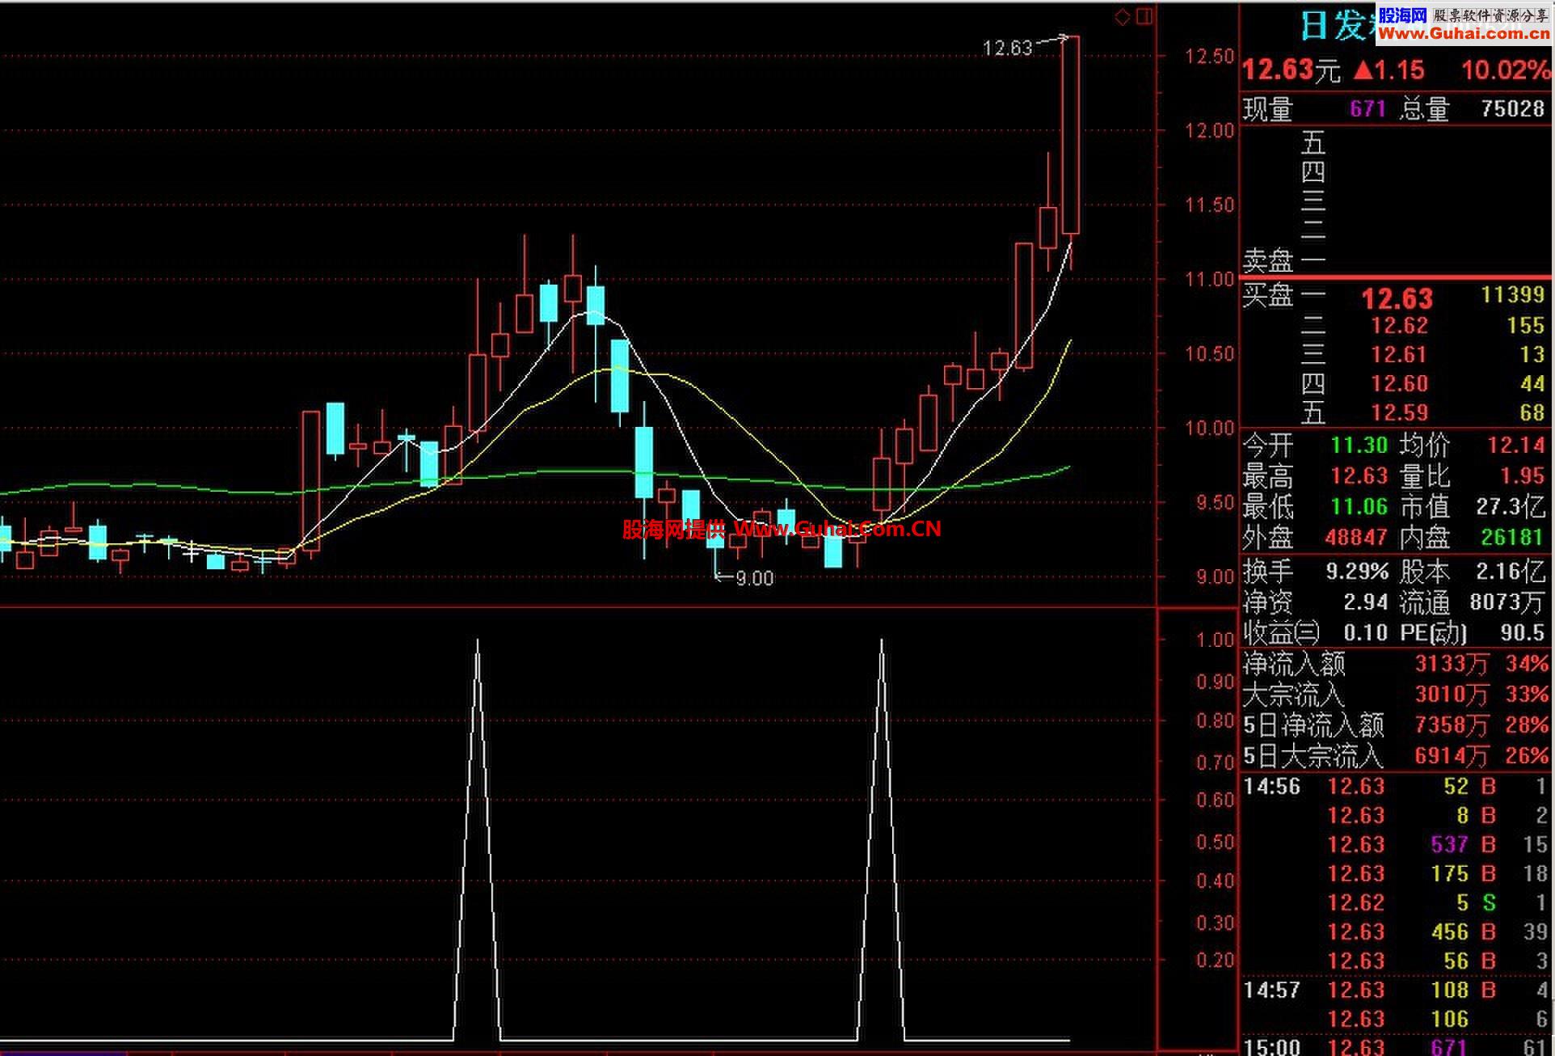This screenshot has width=1555, height=1056.
Task: Click the 今开 opening price 11.30
Action: click(1359, 445)
